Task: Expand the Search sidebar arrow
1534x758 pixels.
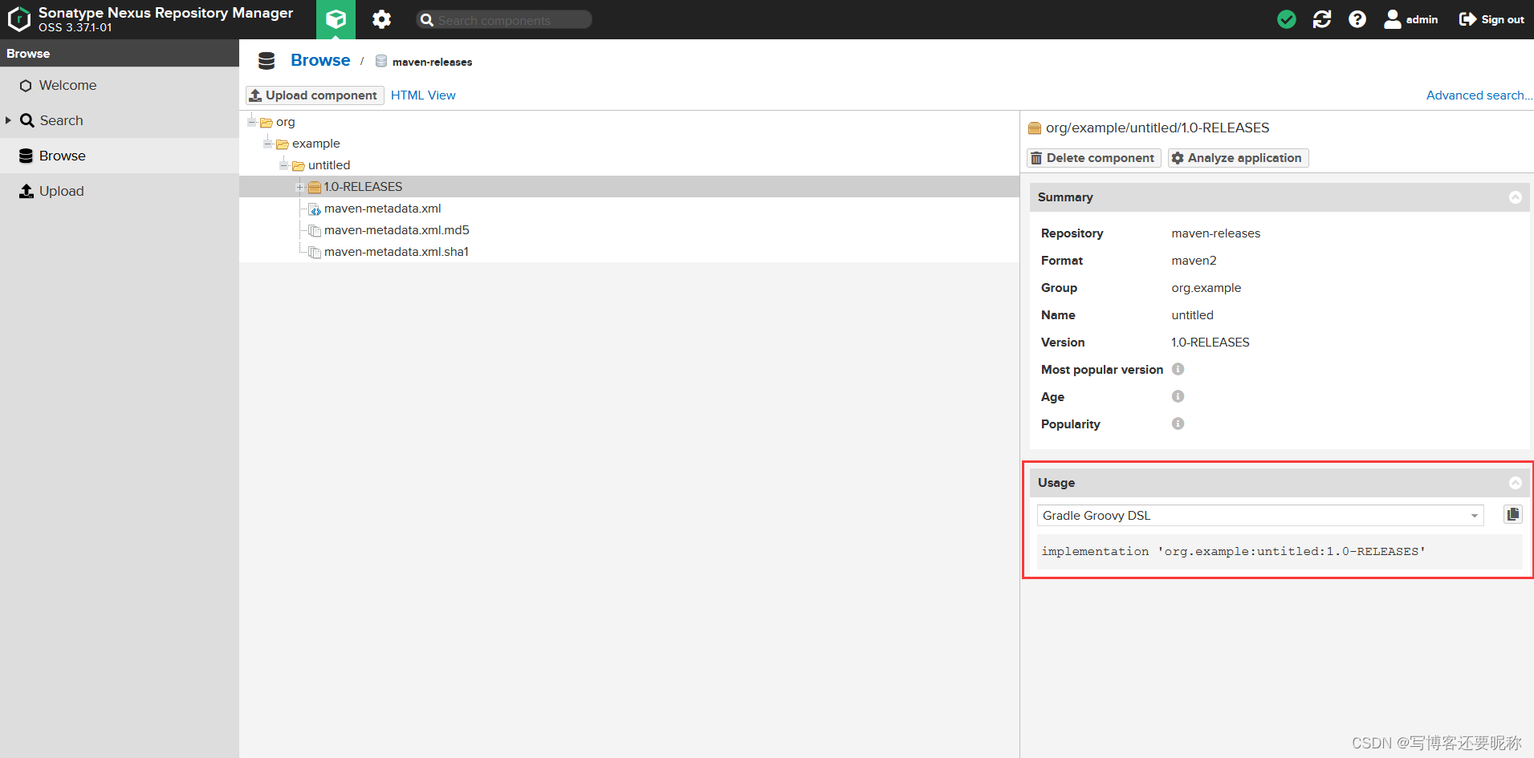Action: coord(8,120)
